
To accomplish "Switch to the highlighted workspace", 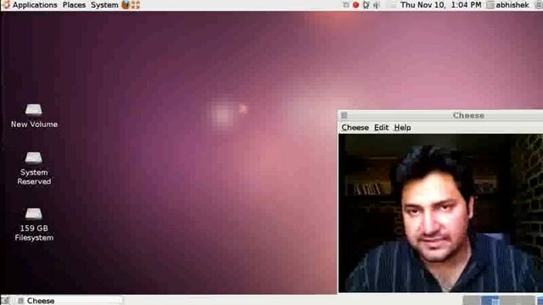I will pyautogui.click(x=490, y=301).
